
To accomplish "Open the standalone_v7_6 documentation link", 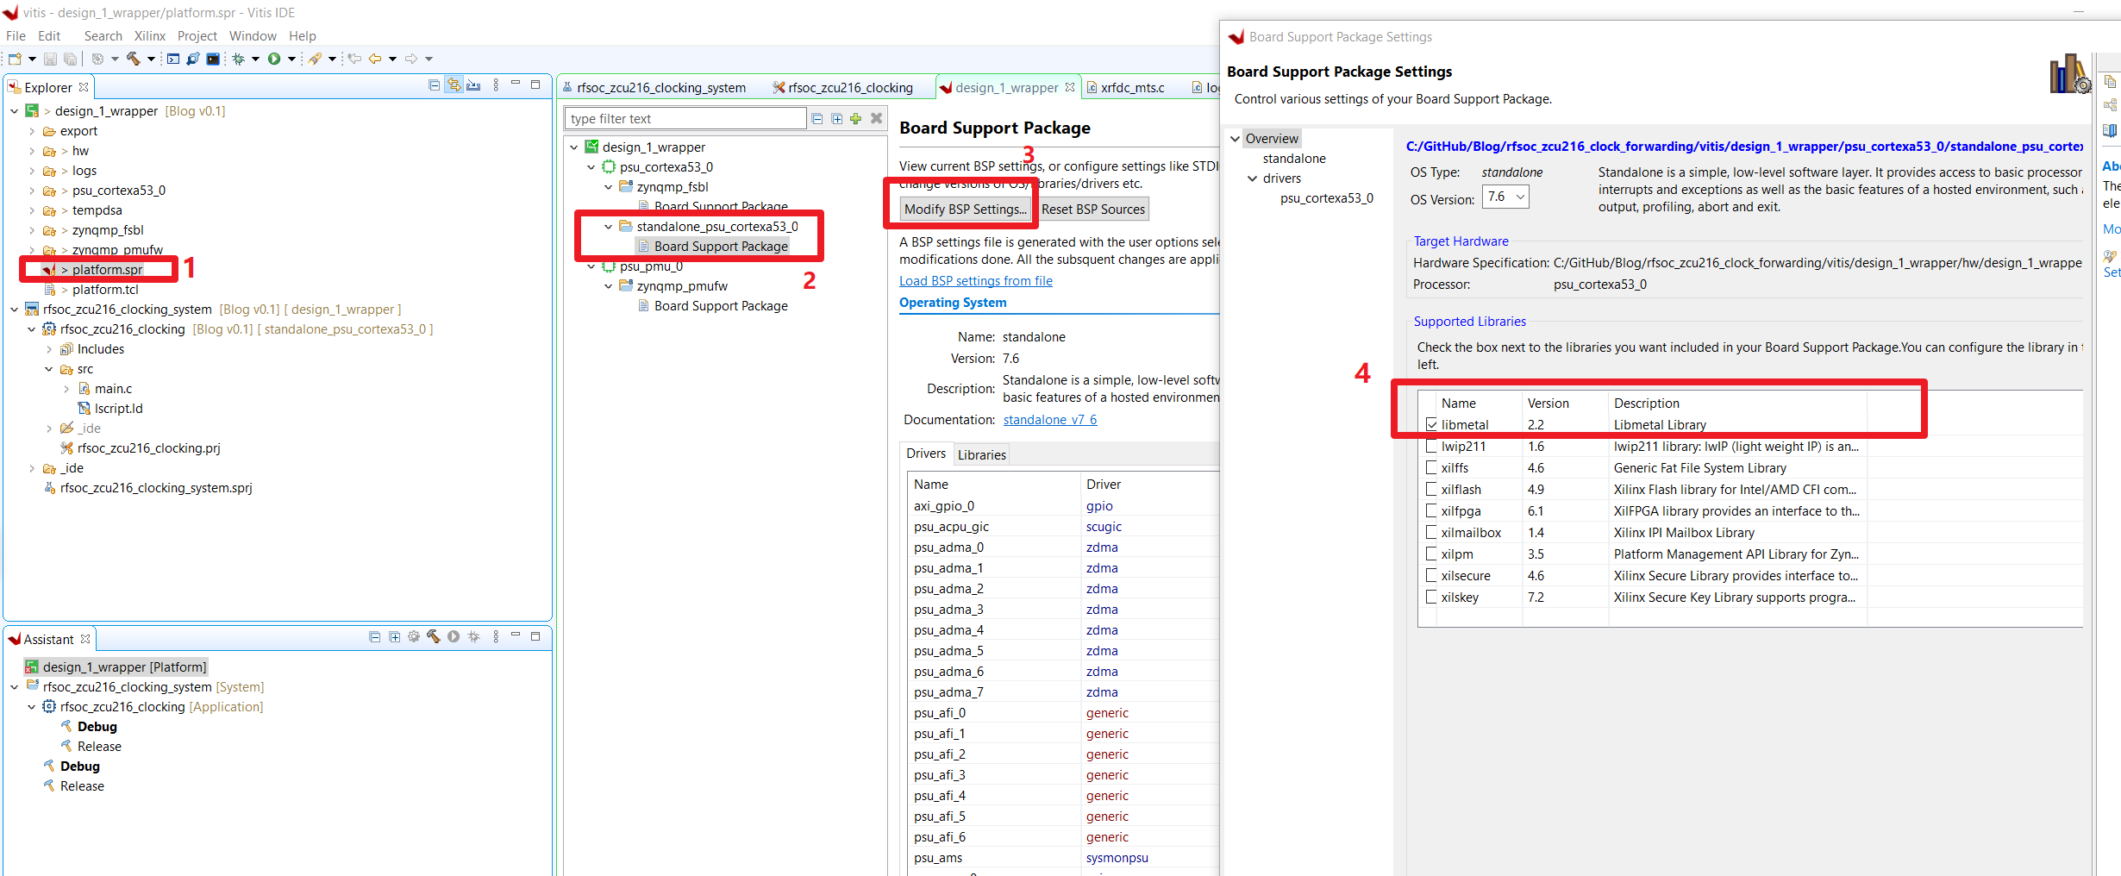I will (x=1049, y=420).
